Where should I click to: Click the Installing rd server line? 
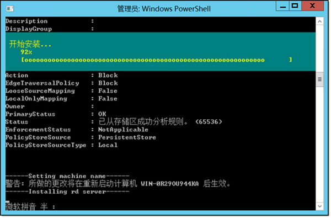[x=67, y=192]
